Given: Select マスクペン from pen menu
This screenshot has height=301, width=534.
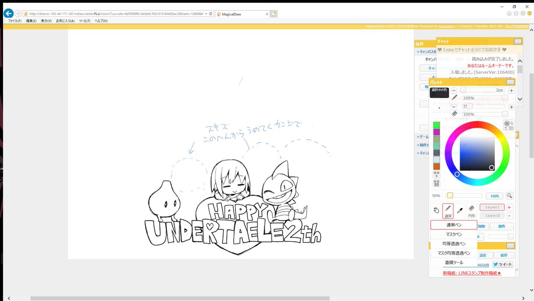Looking at the screenshot, I should [454, 234].
